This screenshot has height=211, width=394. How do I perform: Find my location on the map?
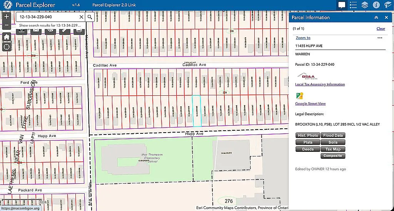pyautogui.click(x=7, y=47)
